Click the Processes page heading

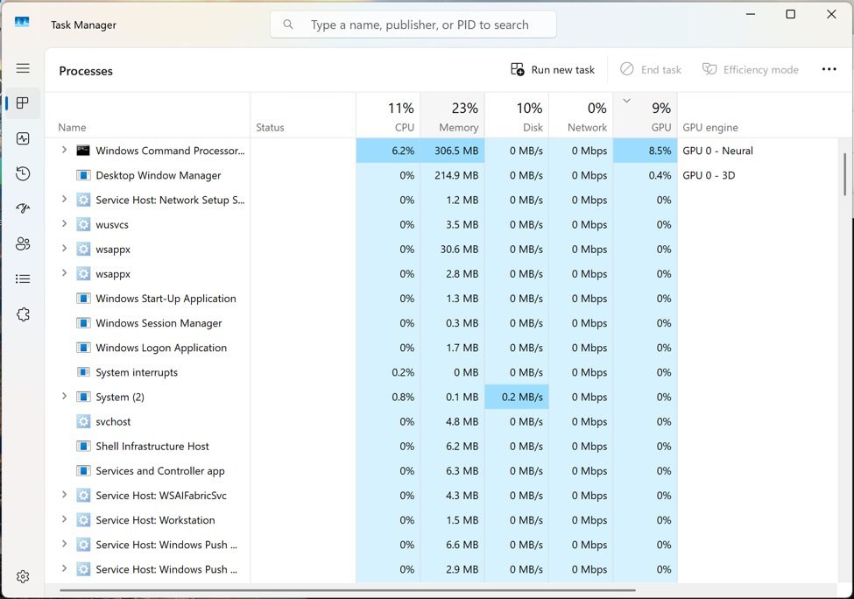86,71
